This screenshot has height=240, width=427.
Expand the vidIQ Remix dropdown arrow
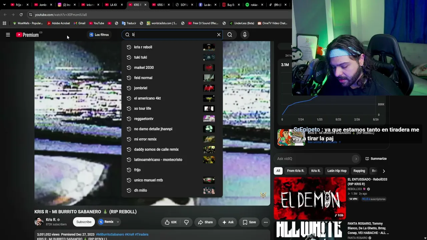(x=118, y=222)
